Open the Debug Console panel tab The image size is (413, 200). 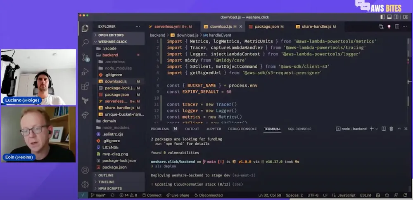[242, 129]
